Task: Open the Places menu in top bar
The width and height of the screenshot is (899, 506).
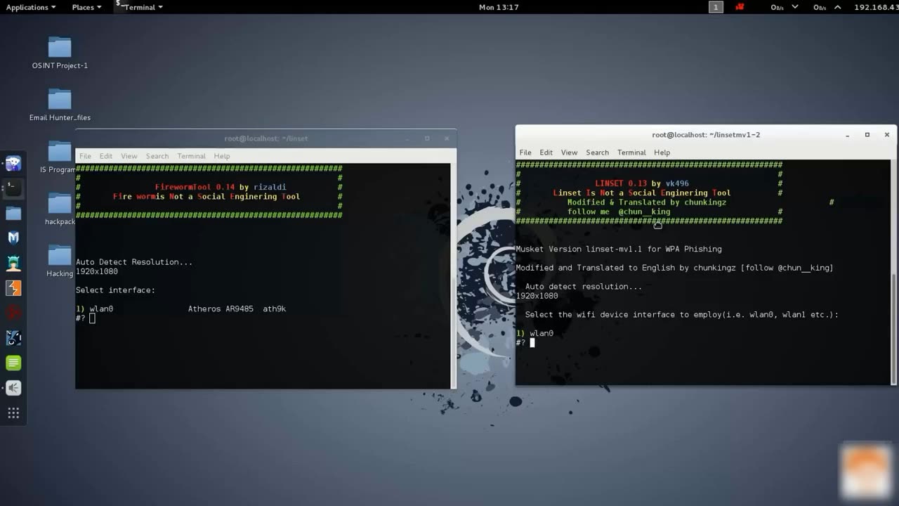Action: pos(86,7)
